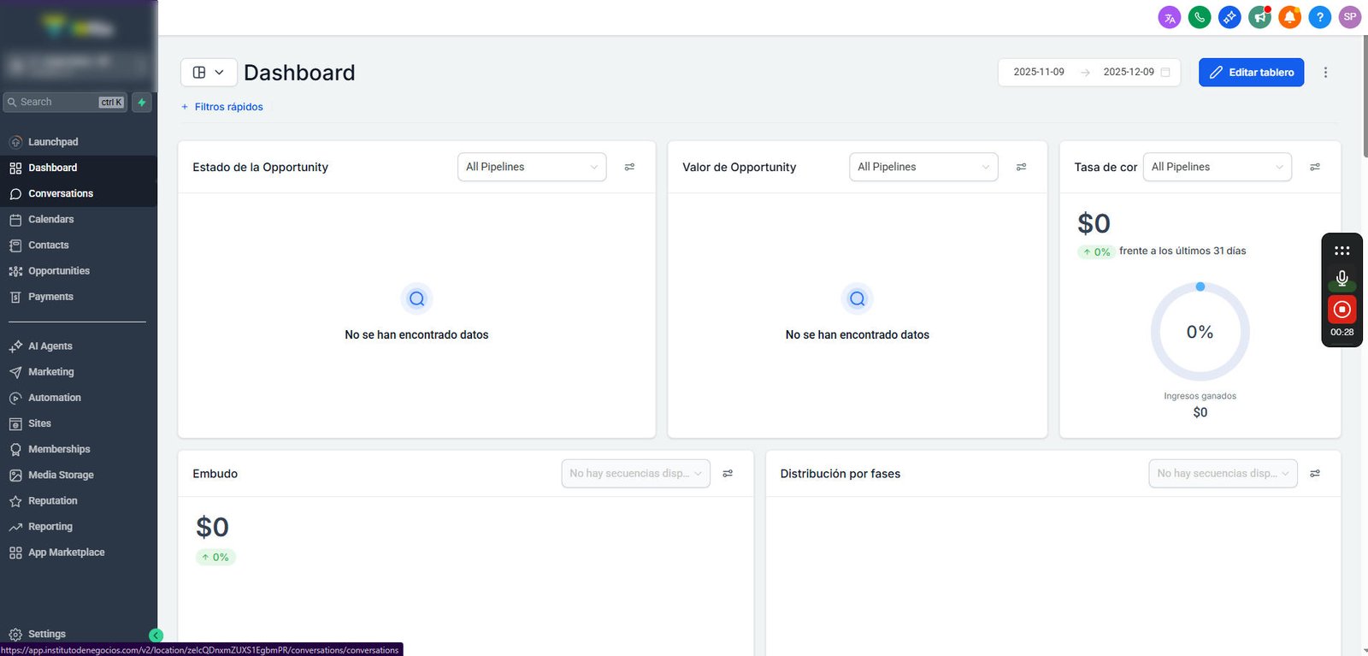This screenshot has width=1368, height=656.
Task: Open the megaphone announcements icon
Action: (1259, 17)
